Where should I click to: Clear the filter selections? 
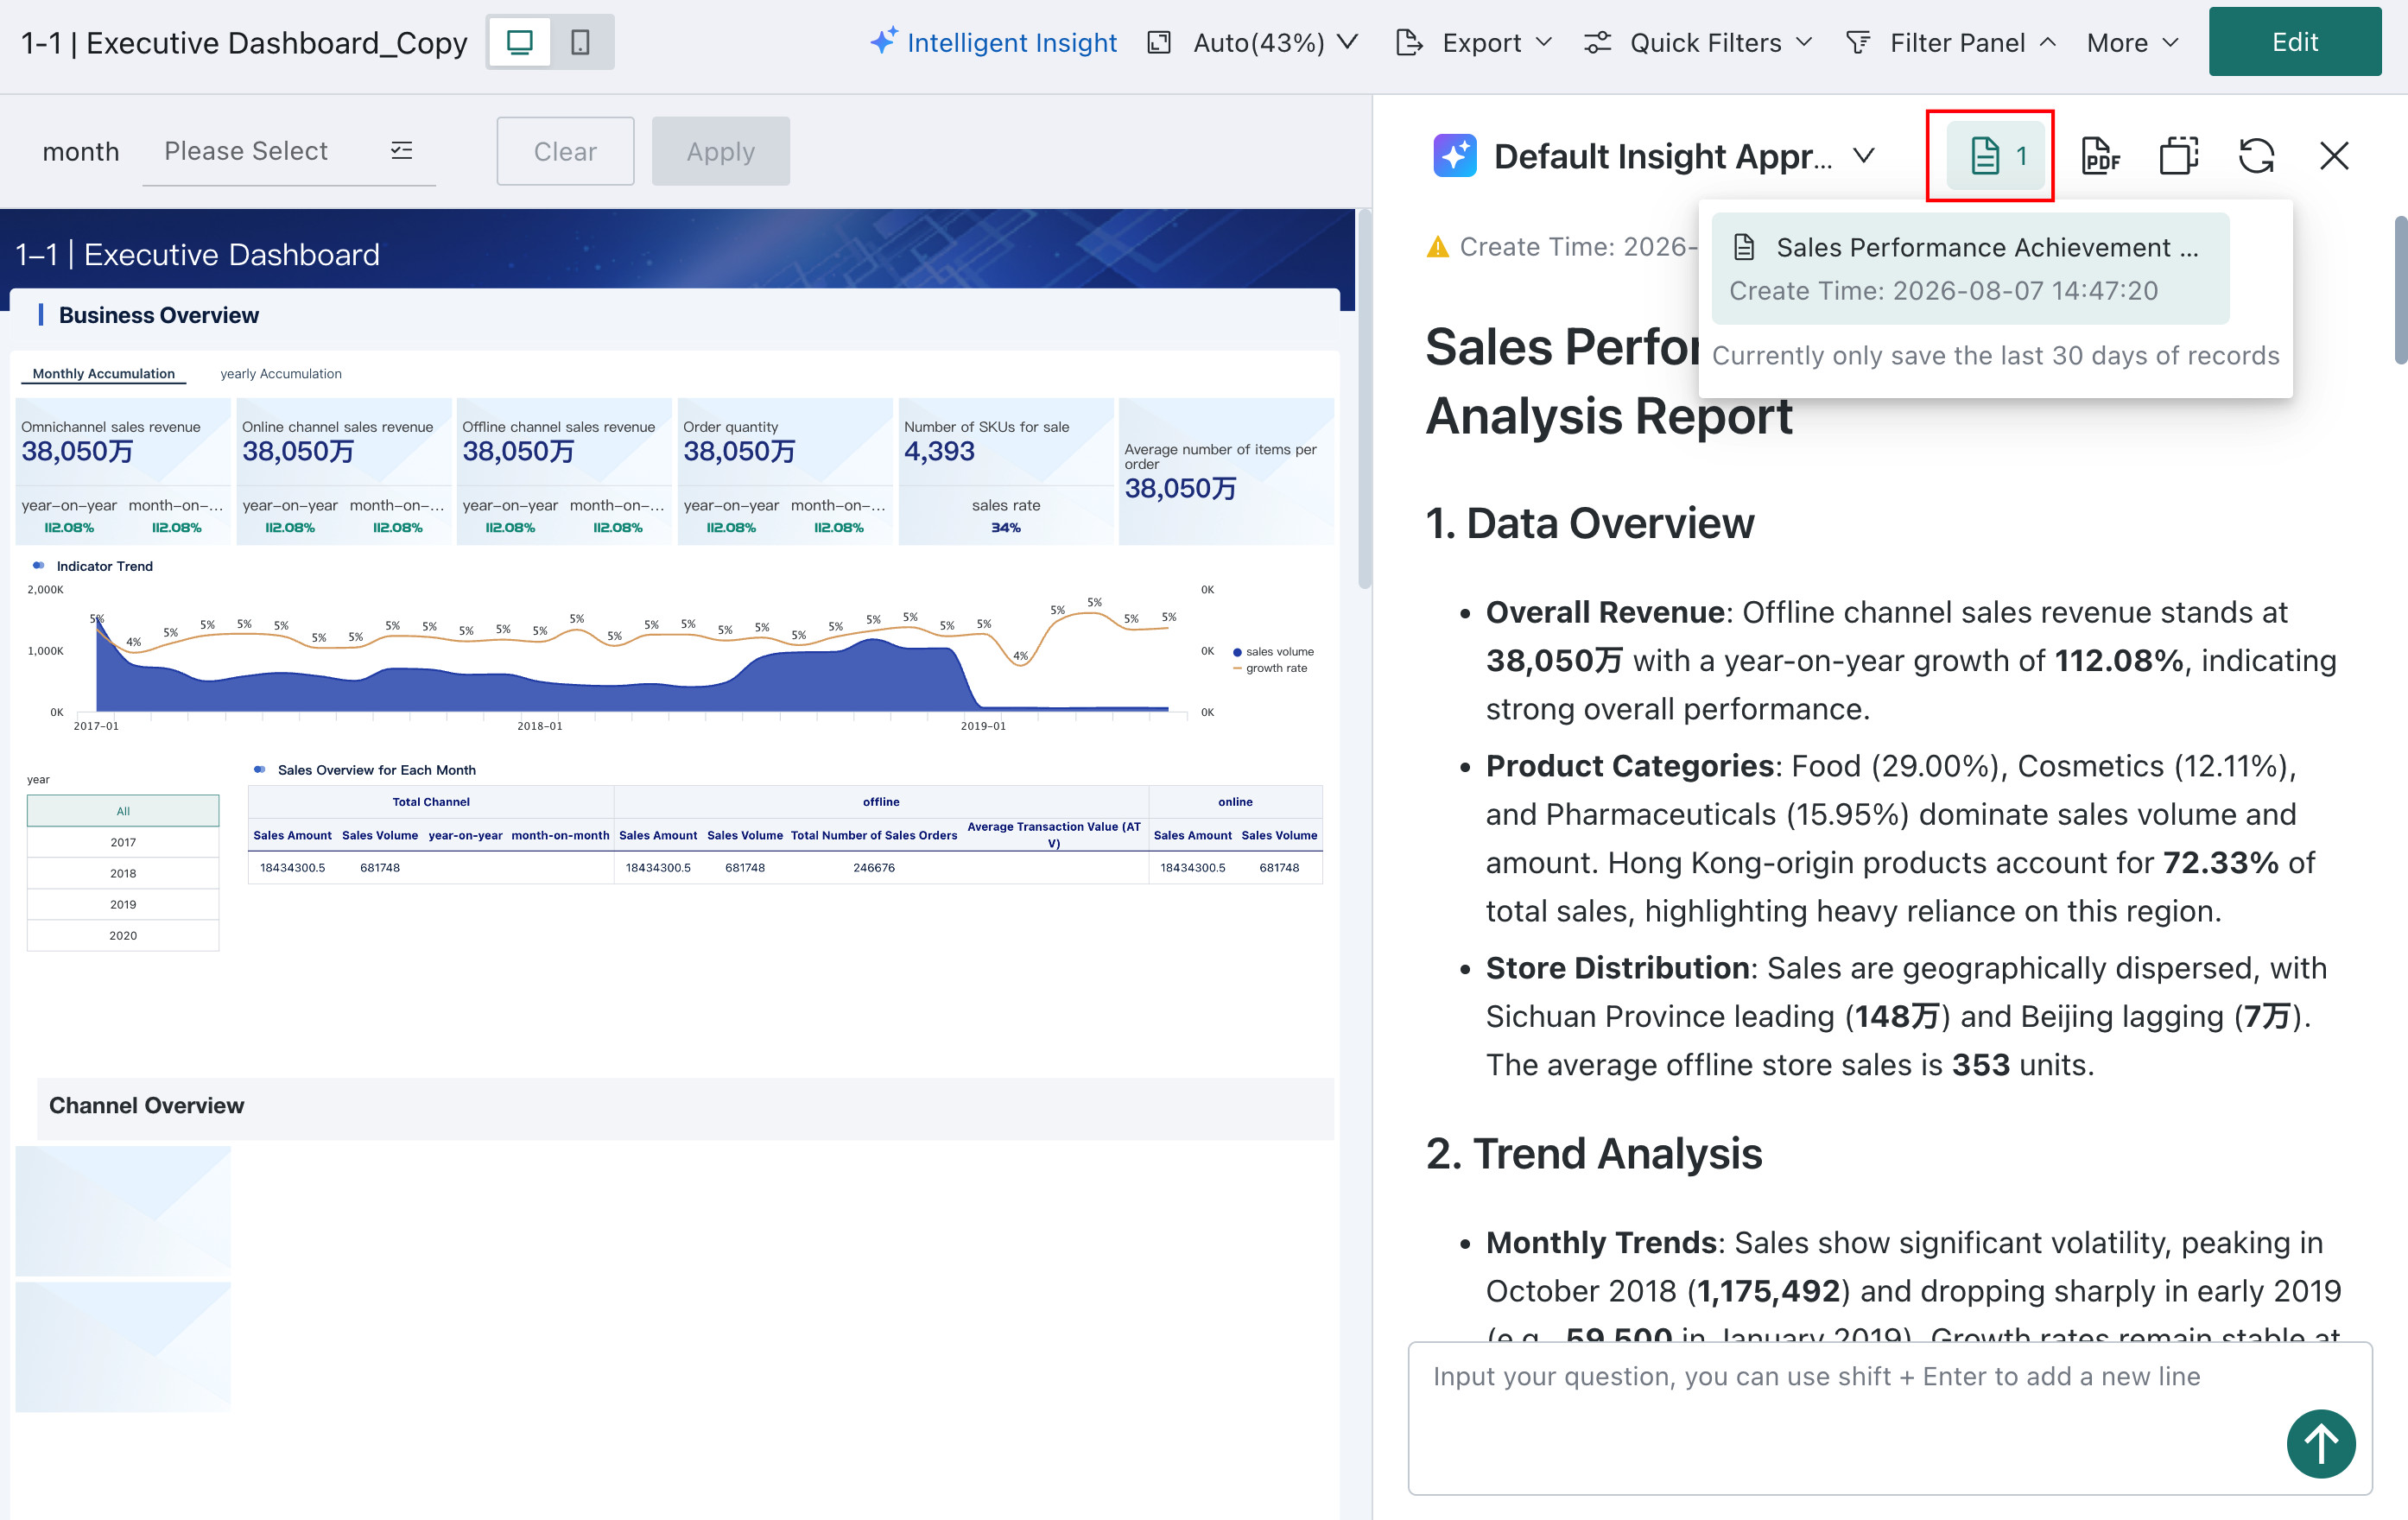coord(565,151)
